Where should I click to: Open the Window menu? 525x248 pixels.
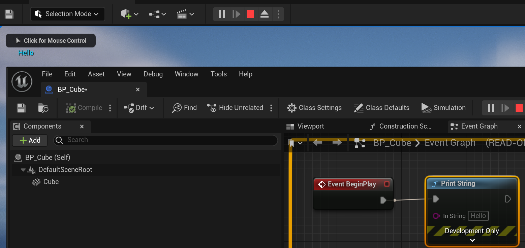tap(187, 74)
